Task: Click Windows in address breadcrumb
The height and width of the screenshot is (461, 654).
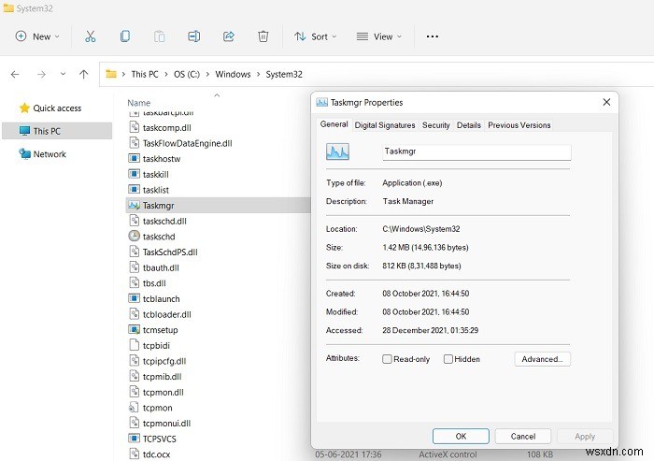Action: point(233,74)
